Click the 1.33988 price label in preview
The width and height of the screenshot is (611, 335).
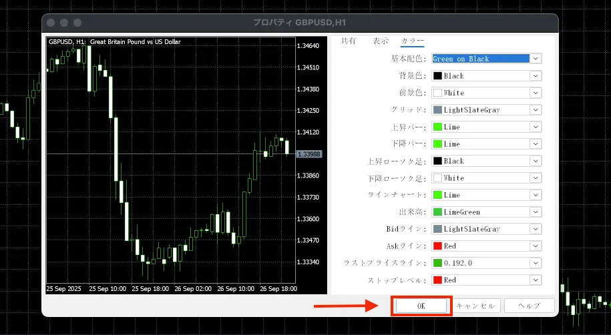pos(309,154)
